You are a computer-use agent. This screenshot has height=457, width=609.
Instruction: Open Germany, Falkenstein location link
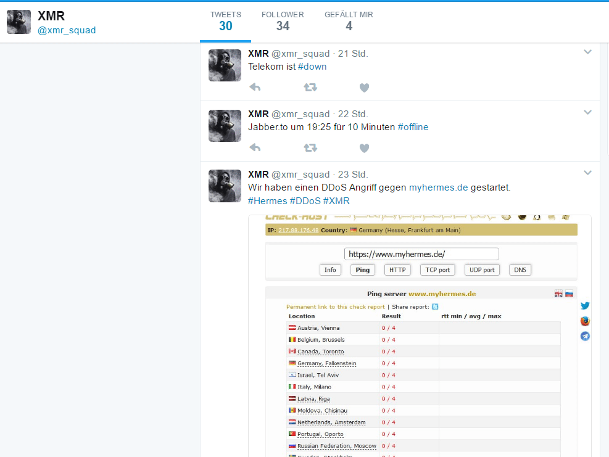click(x=326, y=363)
